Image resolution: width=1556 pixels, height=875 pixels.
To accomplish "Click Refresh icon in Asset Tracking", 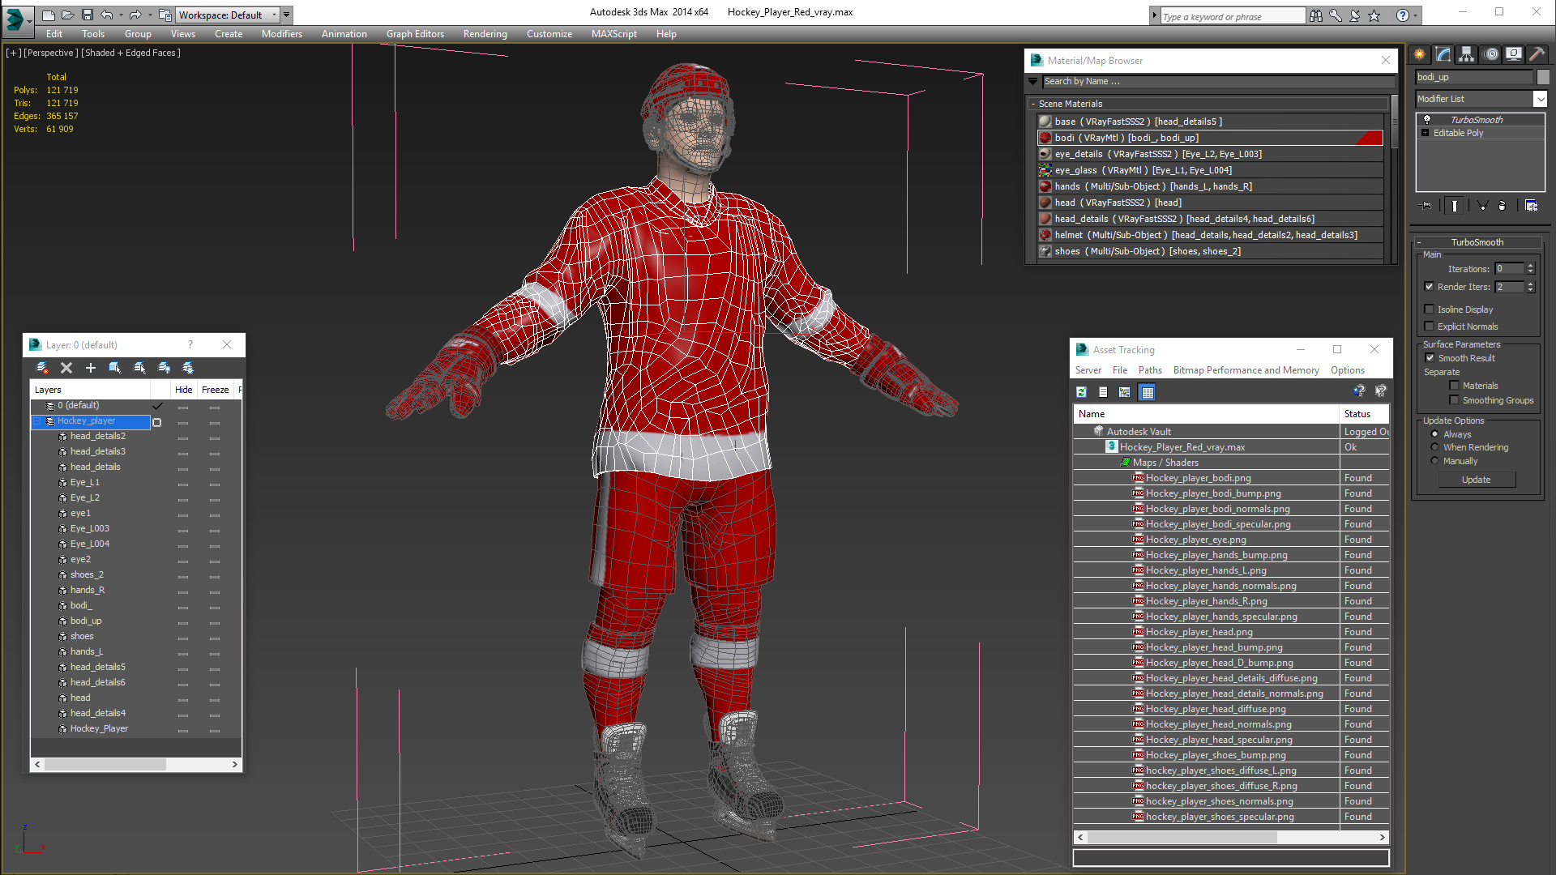I will [1081, 392].
